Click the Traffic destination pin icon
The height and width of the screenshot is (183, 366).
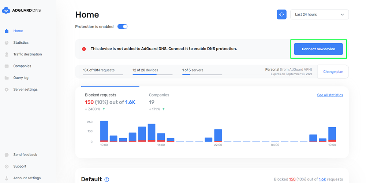click(7, 54)
